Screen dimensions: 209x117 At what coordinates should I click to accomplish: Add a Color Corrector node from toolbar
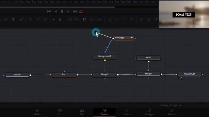point(30,19)
